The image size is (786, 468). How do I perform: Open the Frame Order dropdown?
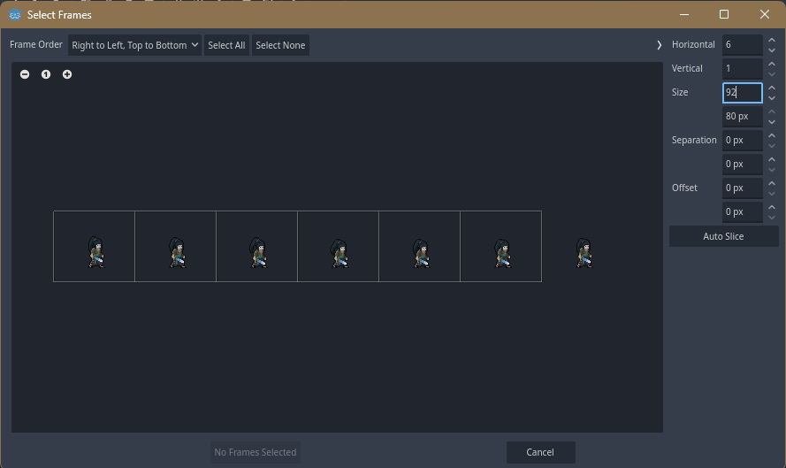[x=135, y=45]
